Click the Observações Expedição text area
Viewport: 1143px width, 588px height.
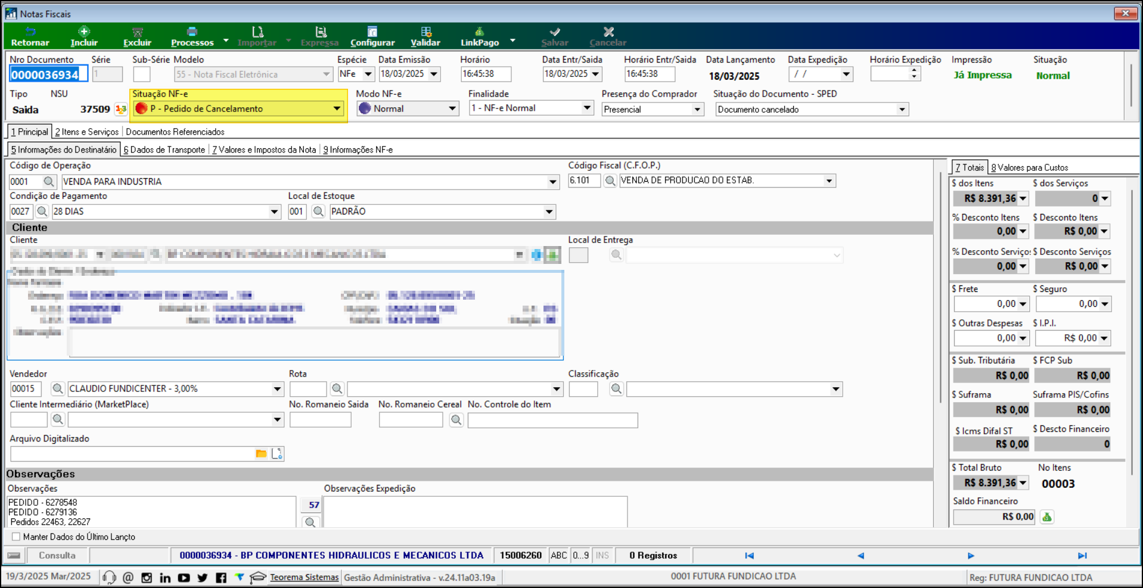pos(475,512)
